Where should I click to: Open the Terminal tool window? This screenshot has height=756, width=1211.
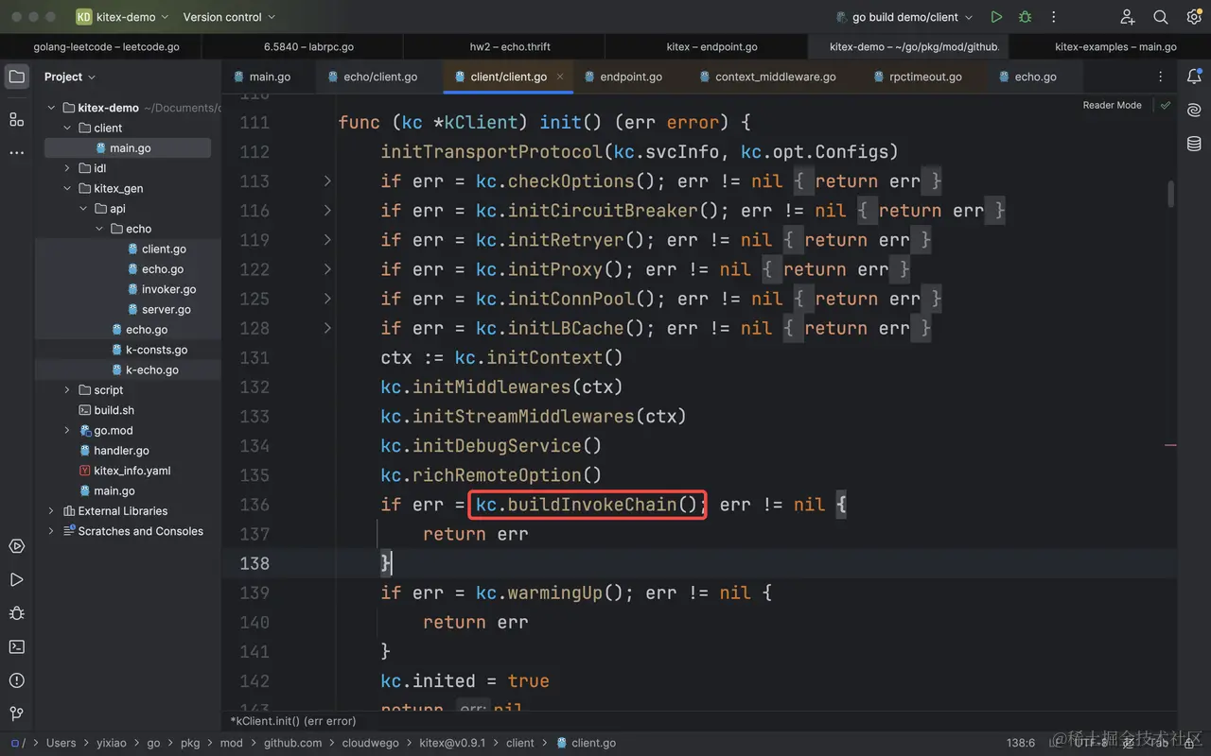17,646
